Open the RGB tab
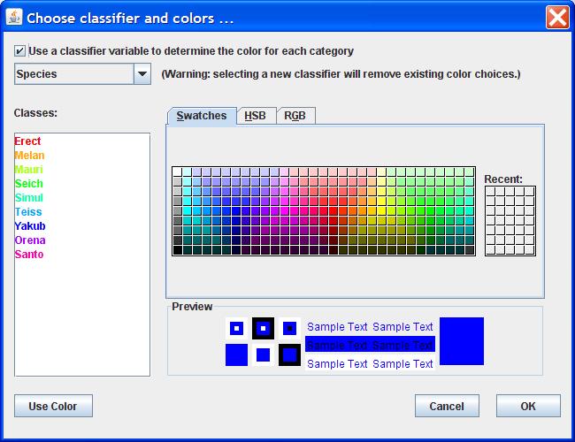Viewport: 575px width, 442px height. click(295, 116)
